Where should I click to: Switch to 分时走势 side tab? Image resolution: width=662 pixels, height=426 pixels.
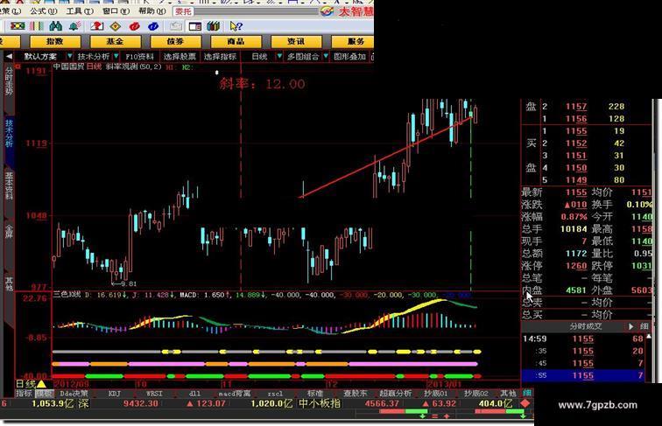[x=9, y=81]
